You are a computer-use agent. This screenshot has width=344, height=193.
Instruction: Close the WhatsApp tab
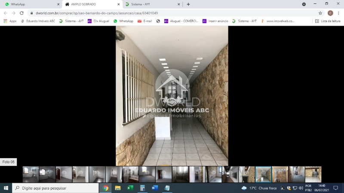tap(58, 4)
